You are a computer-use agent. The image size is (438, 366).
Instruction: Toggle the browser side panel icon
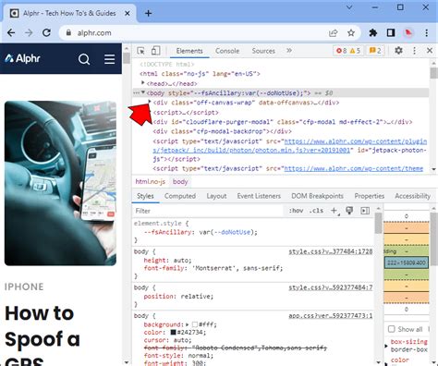pos(391,32)
